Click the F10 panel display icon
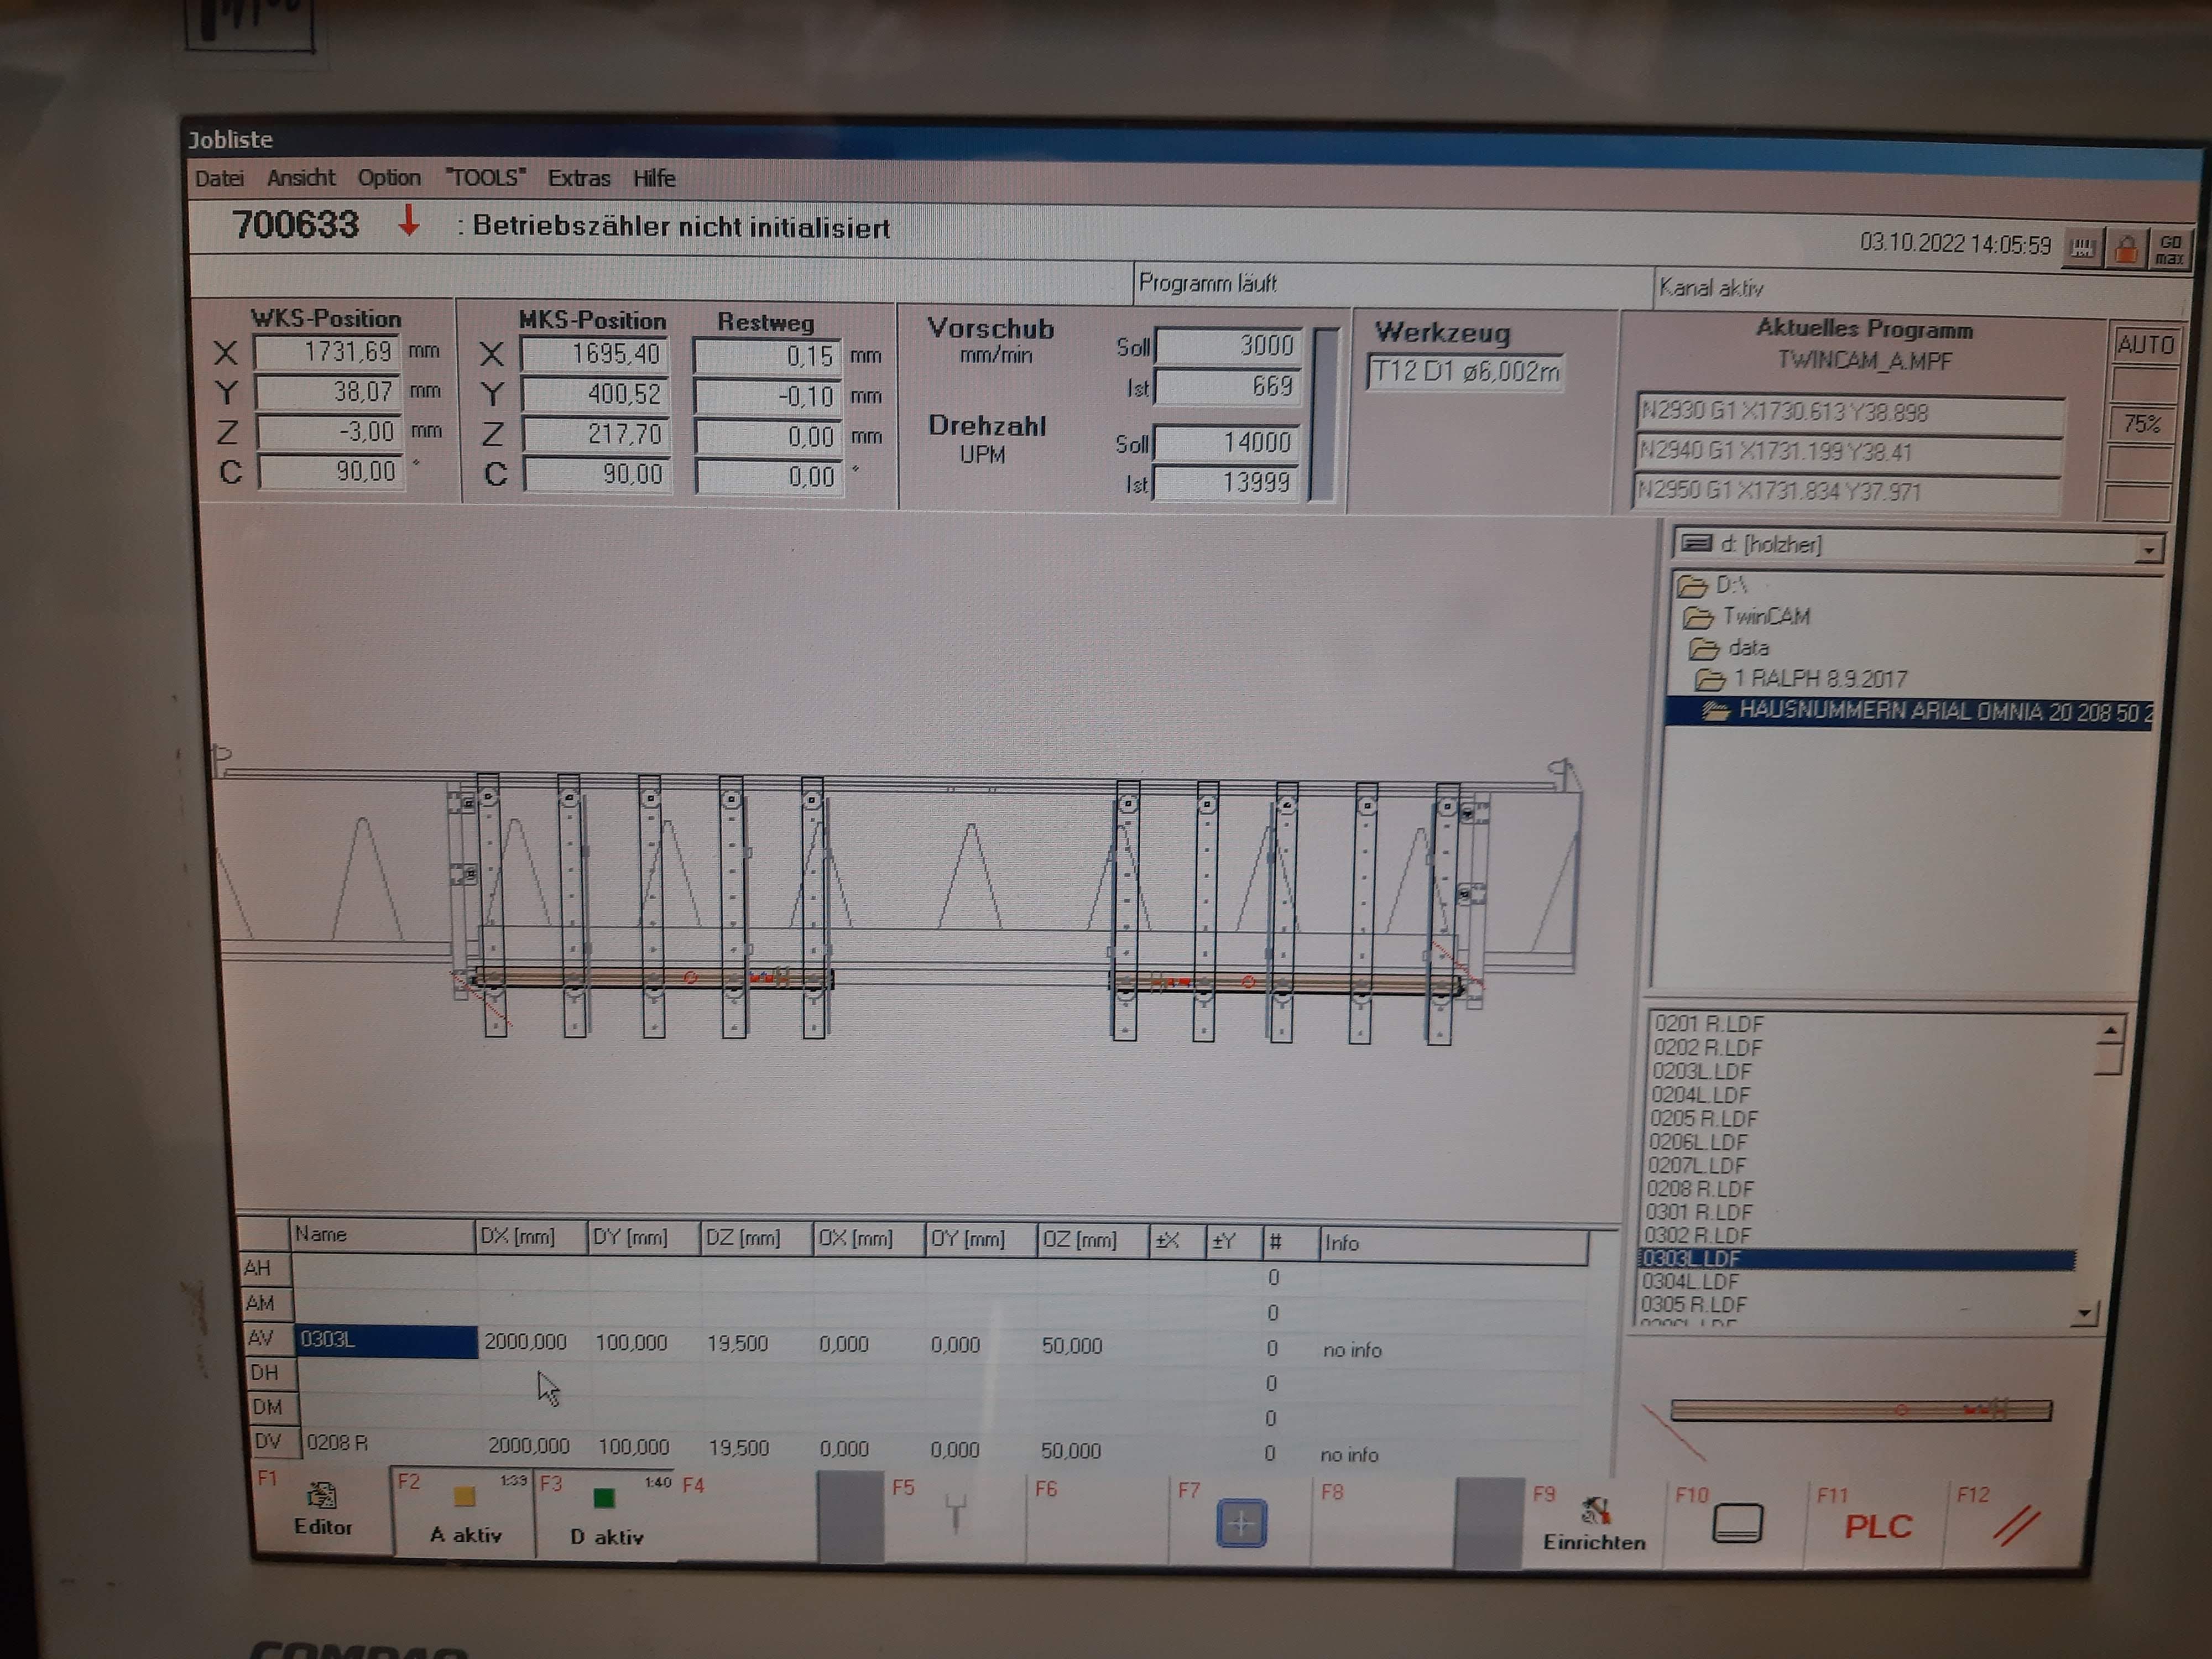2212x1659 pixels. pos(1737,1524)
